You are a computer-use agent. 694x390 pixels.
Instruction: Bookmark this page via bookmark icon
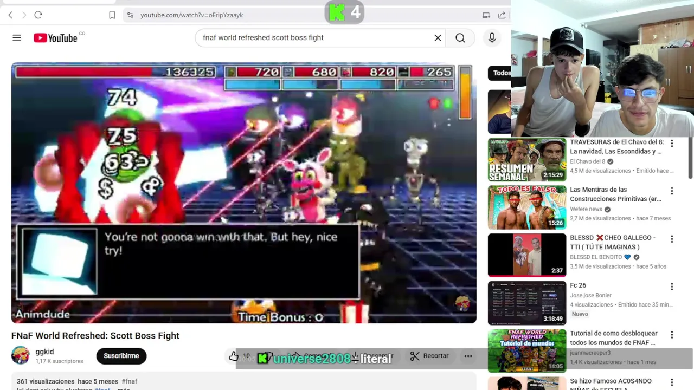[112, 15]
